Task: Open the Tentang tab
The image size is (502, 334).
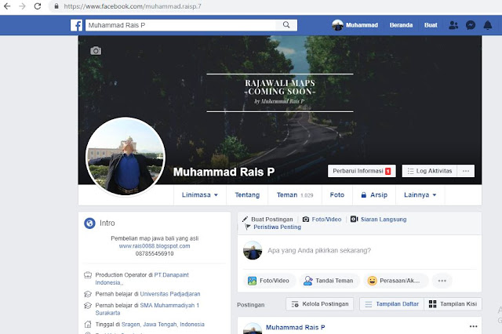Action: tap(247, 194)
